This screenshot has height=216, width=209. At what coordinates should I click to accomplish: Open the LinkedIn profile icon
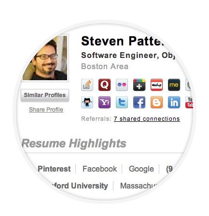click(x=174, y=102)
